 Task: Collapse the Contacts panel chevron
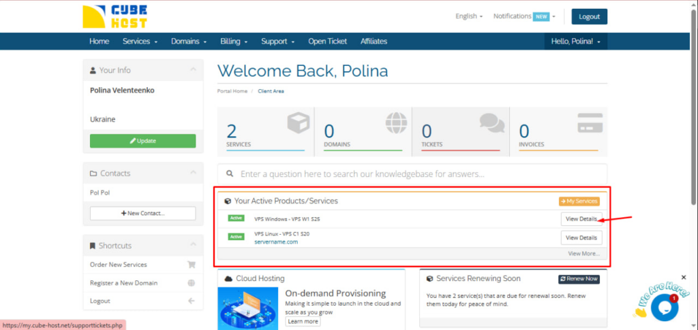click(193, 174)
